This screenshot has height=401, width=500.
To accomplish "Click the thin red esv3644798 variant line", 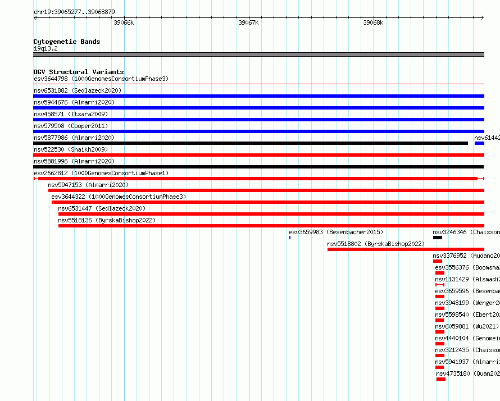I will click(x=258, y=84).
